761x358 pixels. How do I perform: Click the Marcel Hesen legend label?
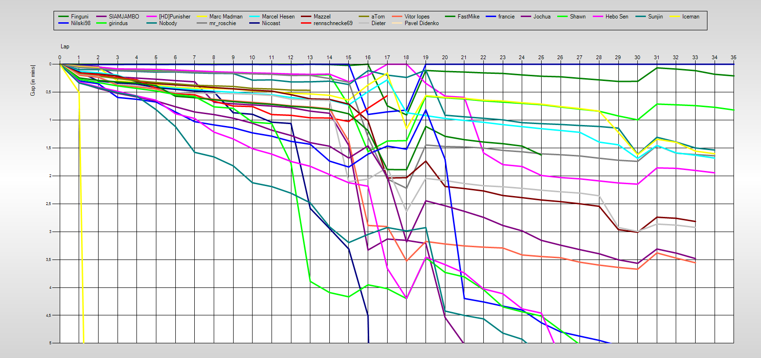278,17
